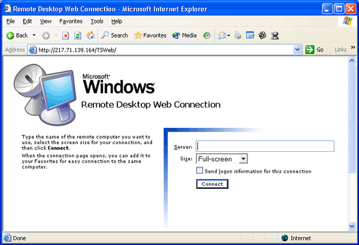Screen dimensions: 359x245
Task: Click the scrollbar up arrow
Action: tap(352, 60)
